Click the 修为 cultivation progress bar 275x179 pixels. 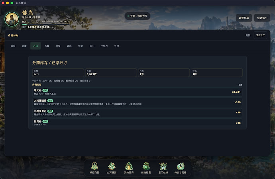(x=46, y=24)
